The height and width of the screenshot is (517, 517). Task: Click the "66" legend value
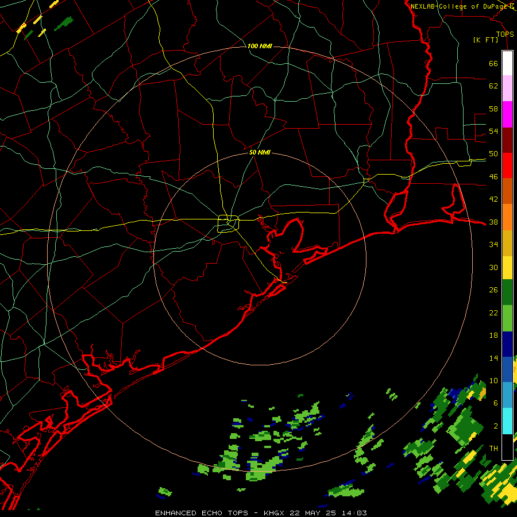coord(493,64)
